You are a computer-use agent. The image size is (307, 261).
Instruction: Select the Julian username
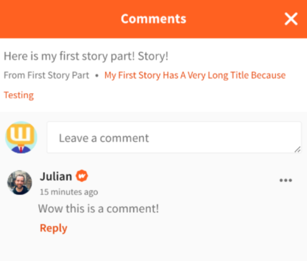[x=56, y=176]
